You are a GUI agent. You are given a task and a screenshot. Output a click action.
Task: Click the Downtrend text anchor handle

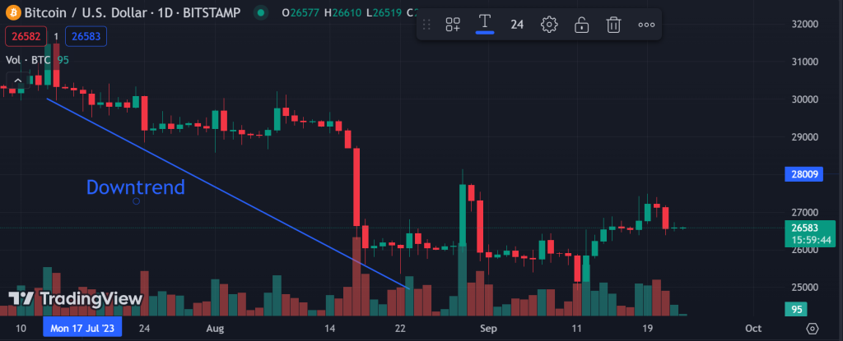tap(136, 201)
